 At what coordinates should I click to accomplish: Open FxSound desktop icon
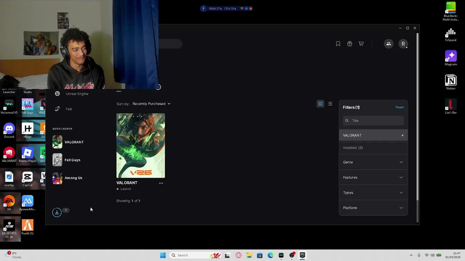[450, 35]
